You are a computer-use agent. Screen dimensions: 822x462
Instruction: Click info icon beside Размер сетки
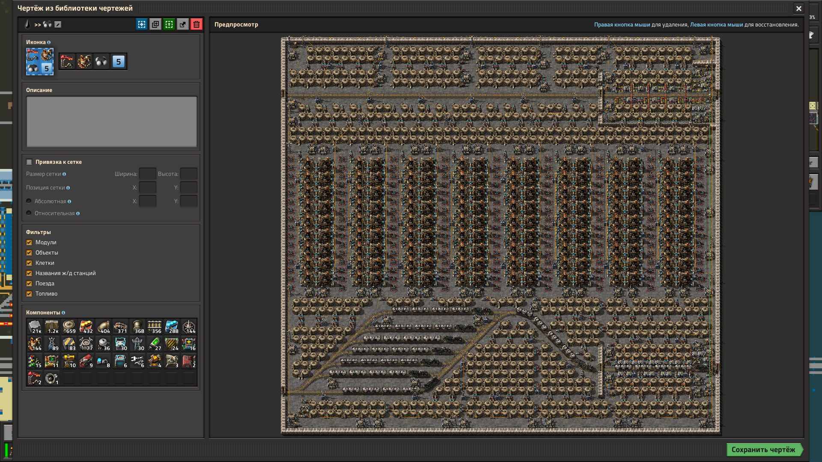coord(64,174)
